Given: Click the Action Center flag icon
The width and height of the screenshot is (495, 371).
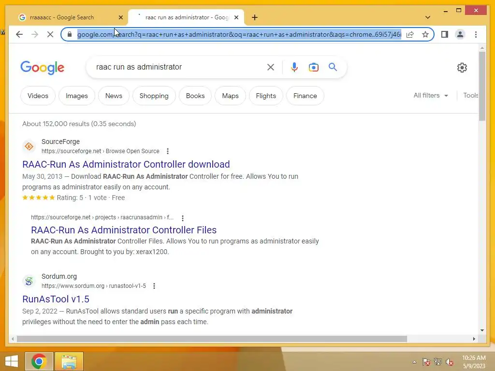Looking at the screenshot, I should click(426, 362).
